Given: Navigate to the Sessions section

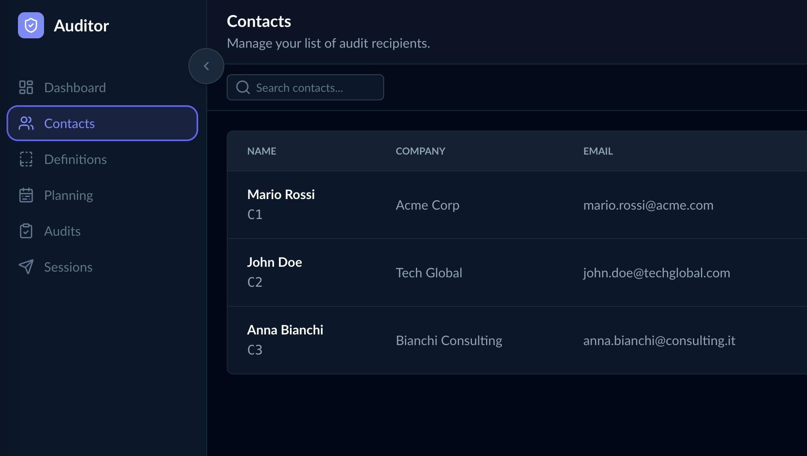Looking at the screenshot, I should (68, 267).
